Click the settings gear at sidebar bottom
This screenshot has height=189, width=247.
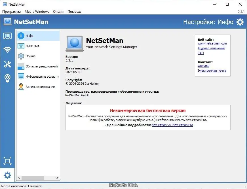[x=7, y=175]
